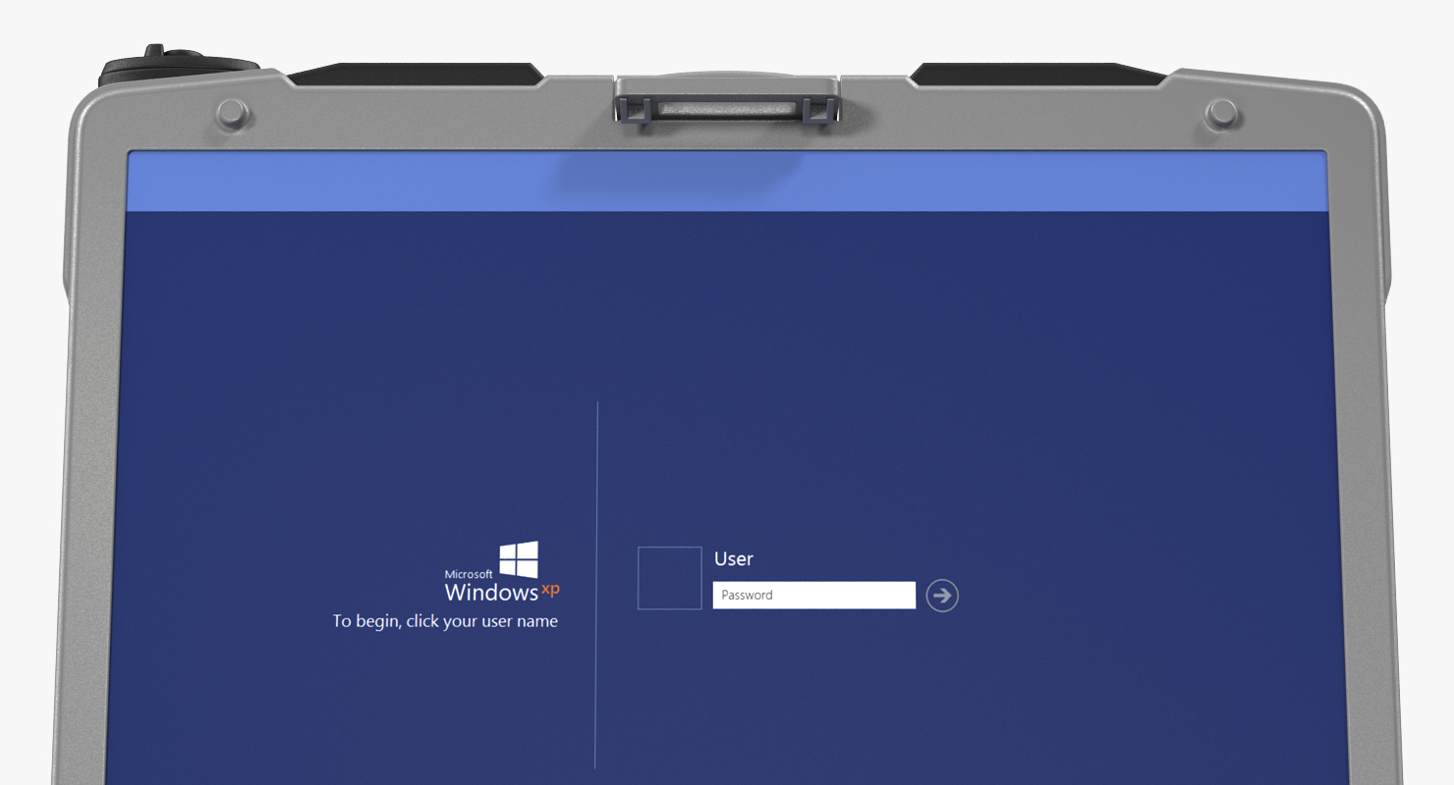Click the Password input field
The height and width of the screenshot is (785, 1454).
click(x=813, y=595)
